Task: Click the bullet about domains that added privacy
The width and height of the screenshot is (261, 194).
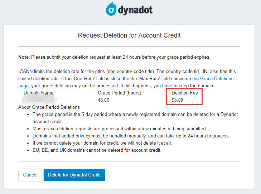Action: 131,136
